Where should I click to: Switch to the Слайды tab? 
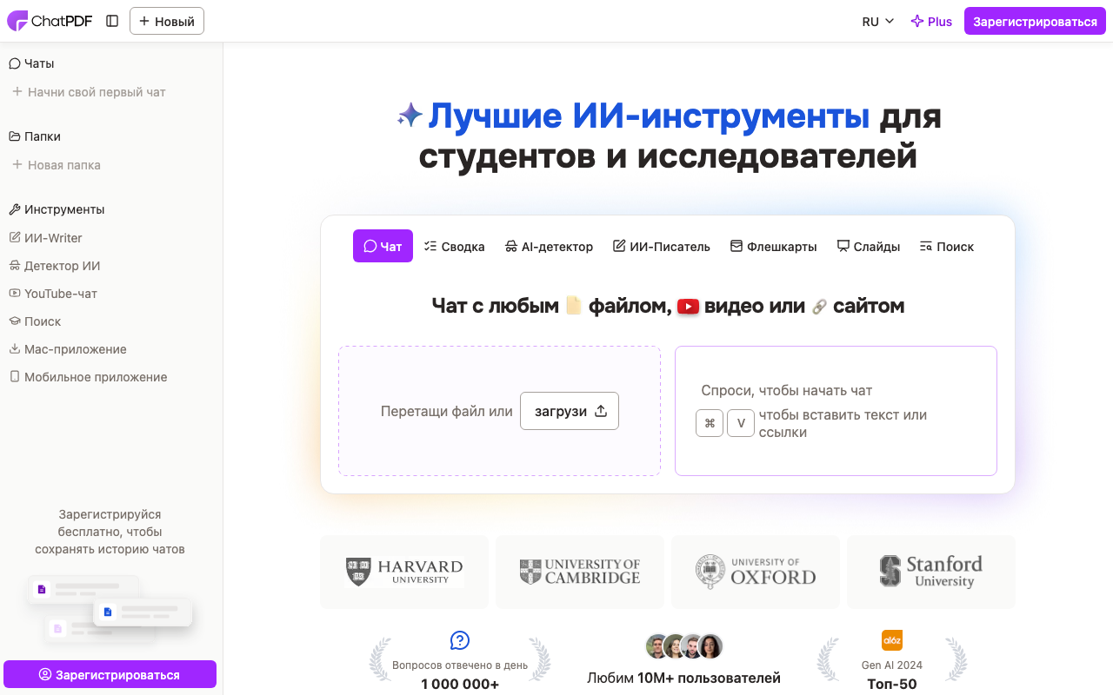click(x=868, y=247)
